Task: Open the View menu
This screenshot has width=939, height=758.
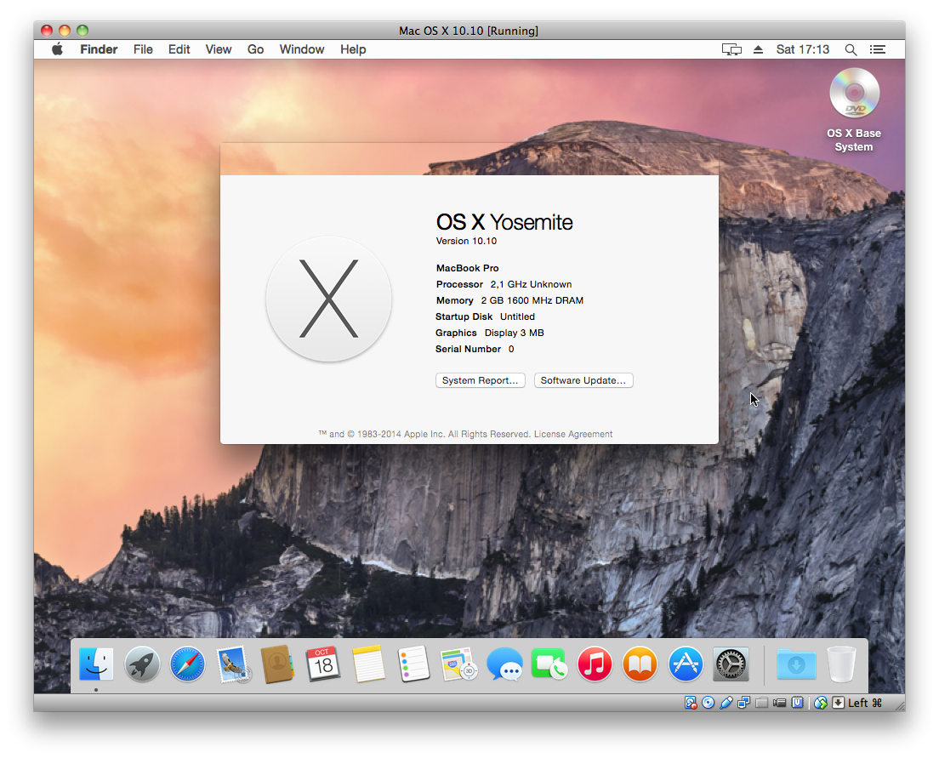Action: tap(219, 49)
